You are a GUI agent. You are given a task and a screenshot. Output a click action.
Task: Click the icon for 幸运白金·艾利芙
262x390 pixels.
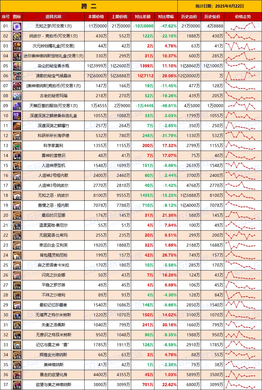coord(17,245)
